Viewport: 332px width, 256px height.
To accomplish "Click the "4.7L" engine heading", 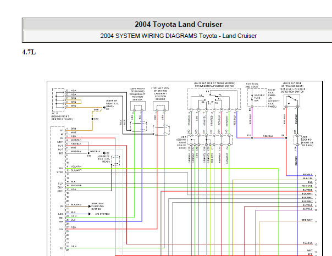I will [29, 52].
